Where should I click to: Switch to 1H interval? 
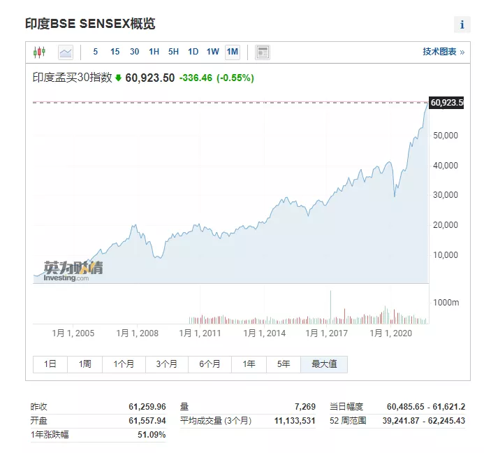(x=154, y=52)
